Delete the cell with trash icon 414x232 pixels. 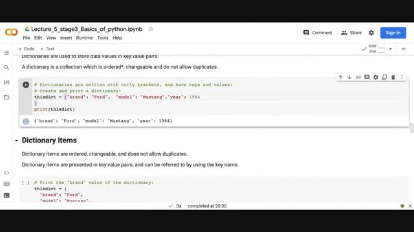point(393,77)
